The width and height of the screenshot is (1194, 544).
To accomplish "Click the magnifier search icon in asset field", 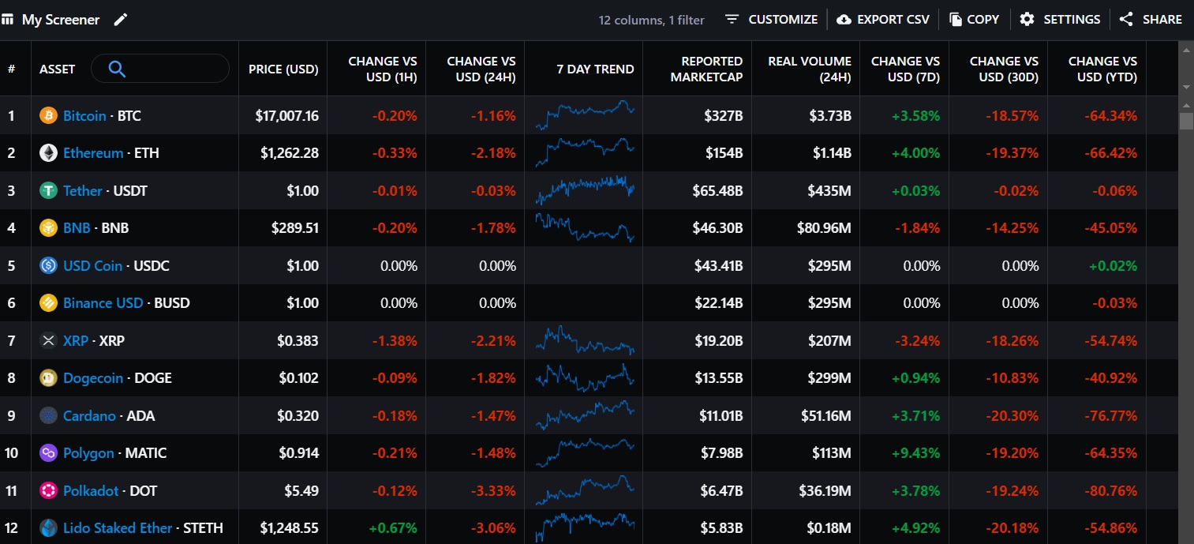I will tap(117, 69).
